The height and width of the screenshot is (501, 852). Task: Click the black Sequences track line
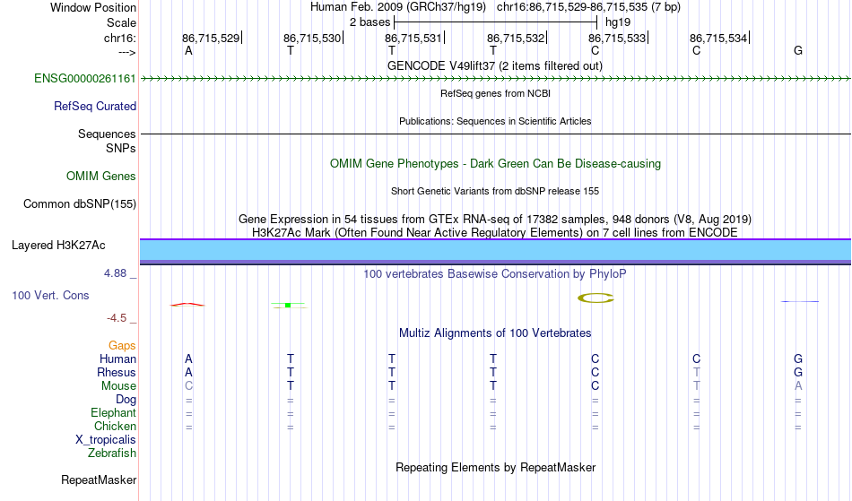pos(496,134)
